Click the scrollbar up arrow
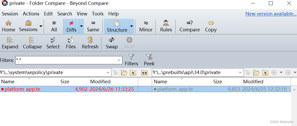This screenshot has height=126, width=297. pyautogui.click(x=294, y=89)
